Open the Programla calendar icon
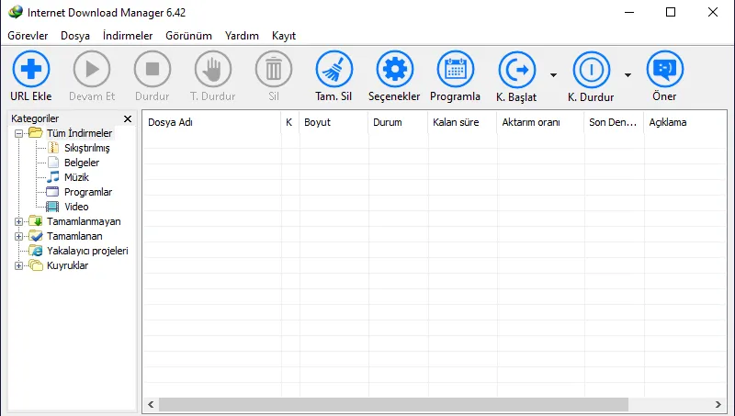Image resolution: width=735 pixels, height=416 pixels. (455, 70)
